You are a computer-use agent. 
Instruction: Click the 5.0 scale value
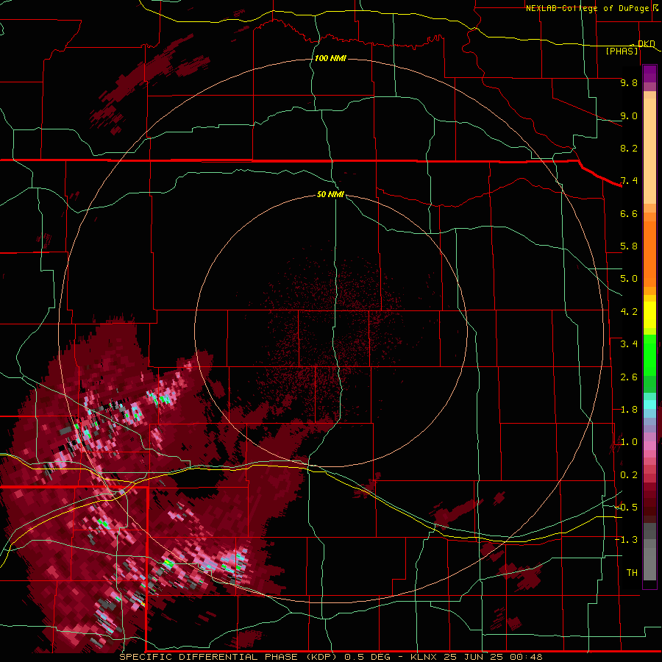(629, 279)
